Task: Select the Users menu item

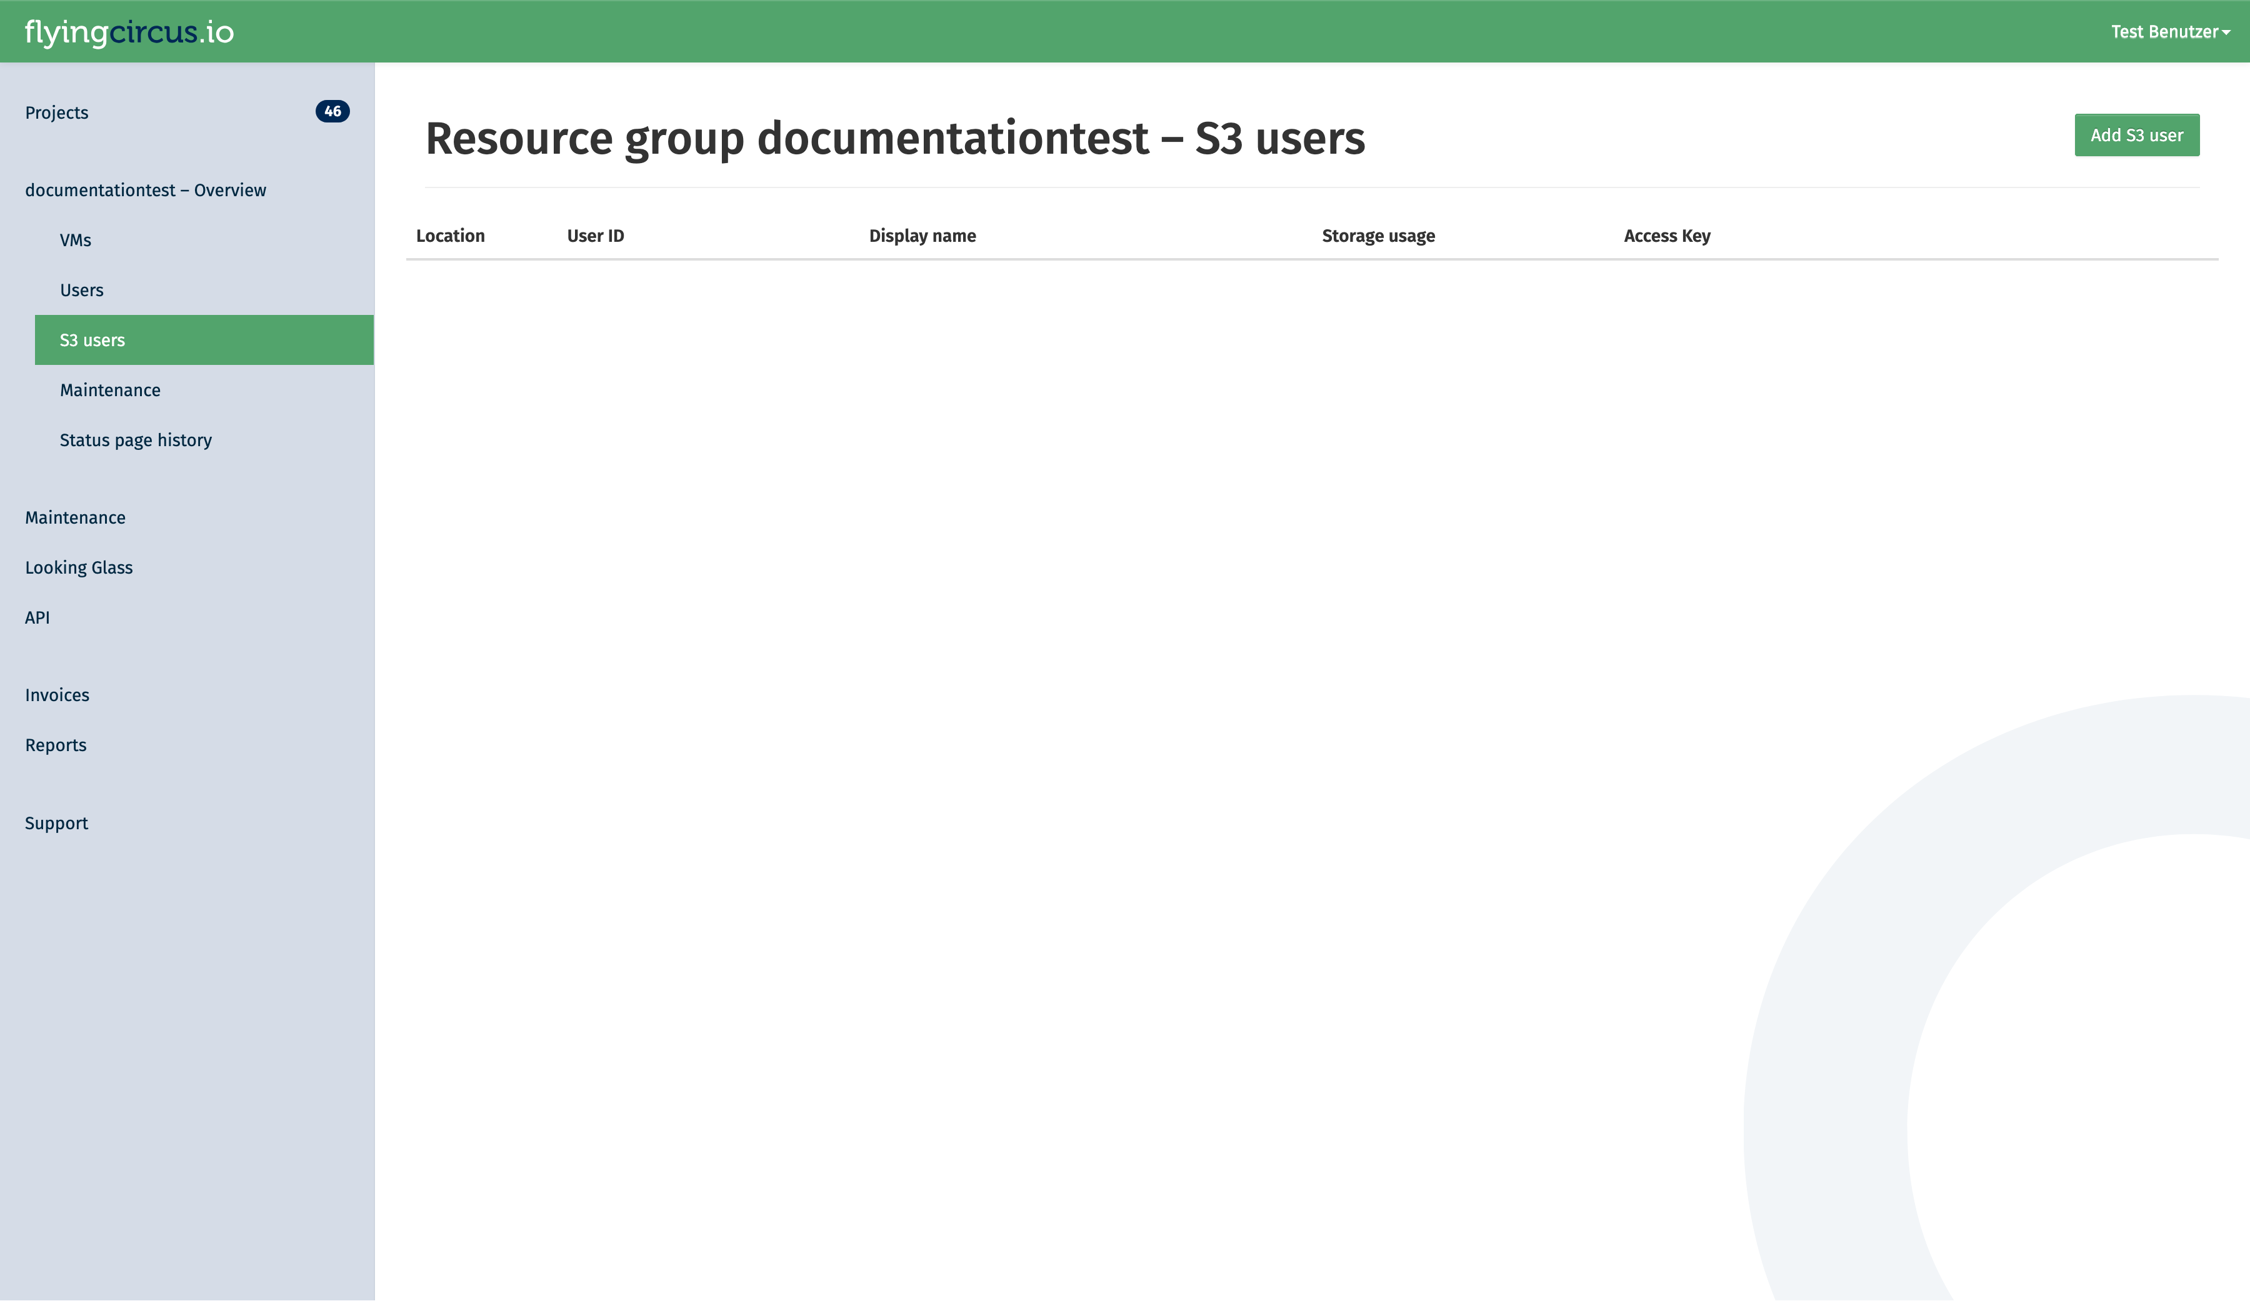Action: pos(81,289)
